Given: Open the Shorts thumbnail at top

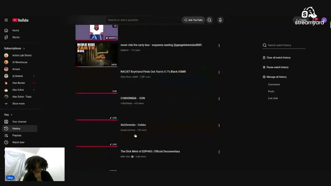Looking at the screenshot, I should 97,33.
